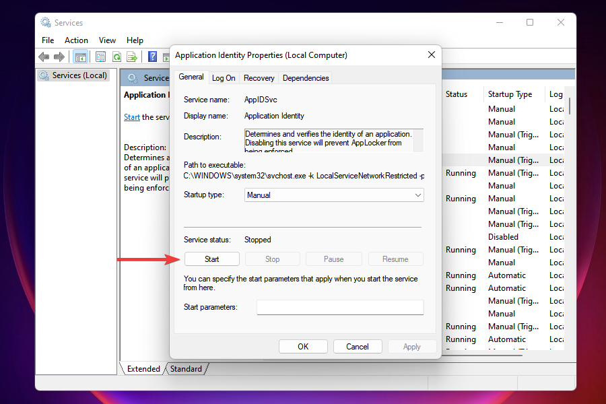
Task: Click the services list horizontal scrollbar
Action: [x=481, y=355]
